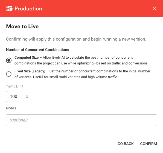163x153 pixels.
Task: Focus the Traffic Limit input showing 100
Action: pyautogui.click(x=20, y=97)
